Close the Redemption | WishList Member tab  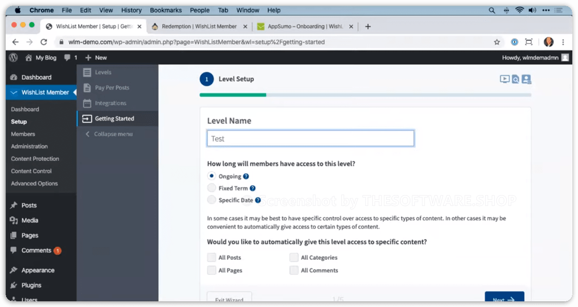pos(245,26)
